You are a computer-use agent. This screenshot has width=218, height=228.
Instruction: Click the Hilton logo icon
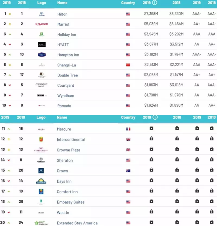[x=41, y=14]
